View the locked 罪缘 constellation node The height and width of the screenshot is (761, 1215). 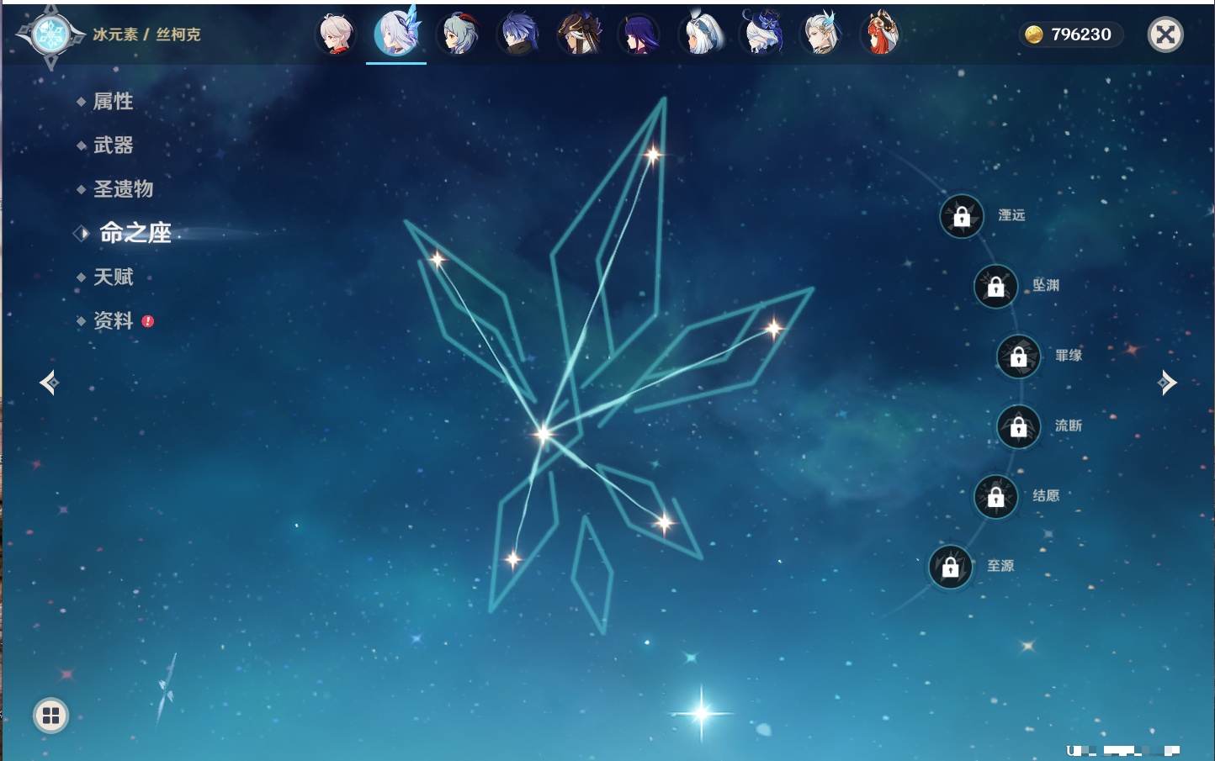coord(1019,357)
